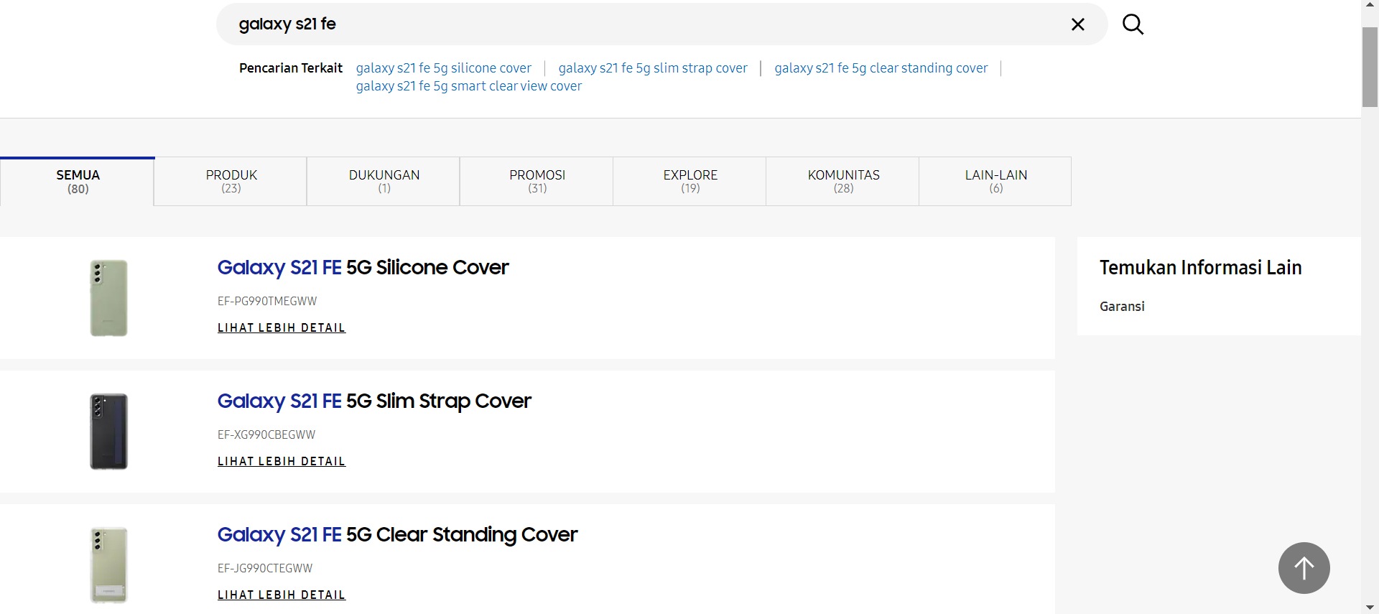
Task: Clear the search field with the X icon
Action: coord(1077,24)
